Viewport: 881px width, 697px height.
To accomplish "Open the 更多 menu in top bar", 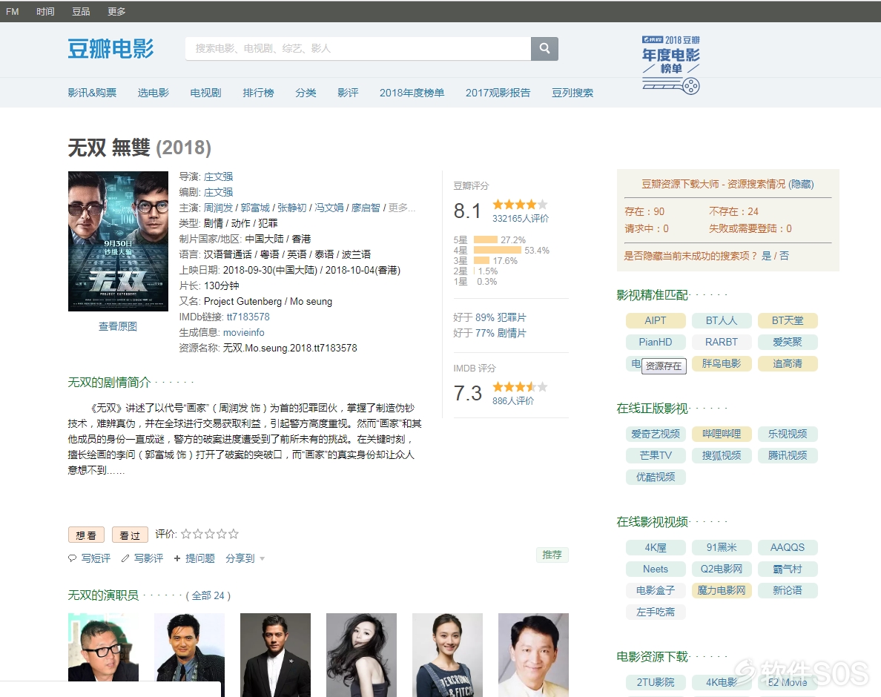I will pyautogui.click(x=116, y=11).
